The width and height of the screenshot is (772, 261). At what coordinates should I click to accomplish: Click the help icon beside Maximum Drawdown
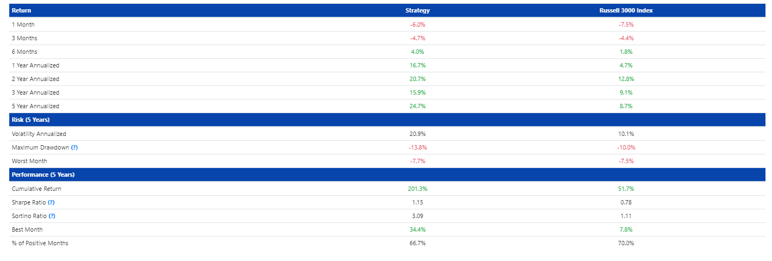(74, 147)
